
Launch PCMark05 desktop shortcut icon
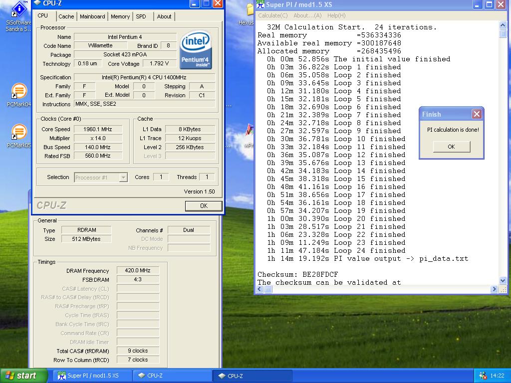[x=18, y=132]
